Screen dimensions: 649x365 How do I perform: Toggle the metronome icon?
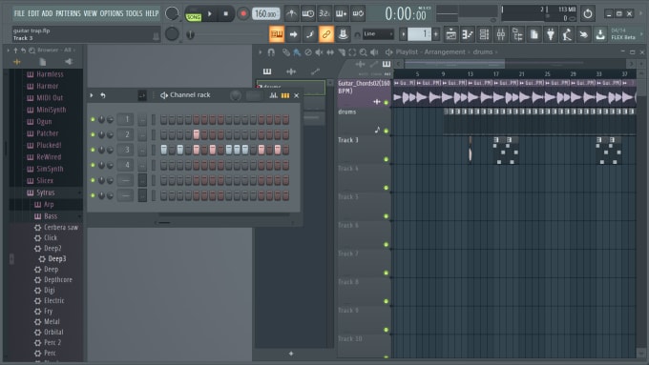291,13
